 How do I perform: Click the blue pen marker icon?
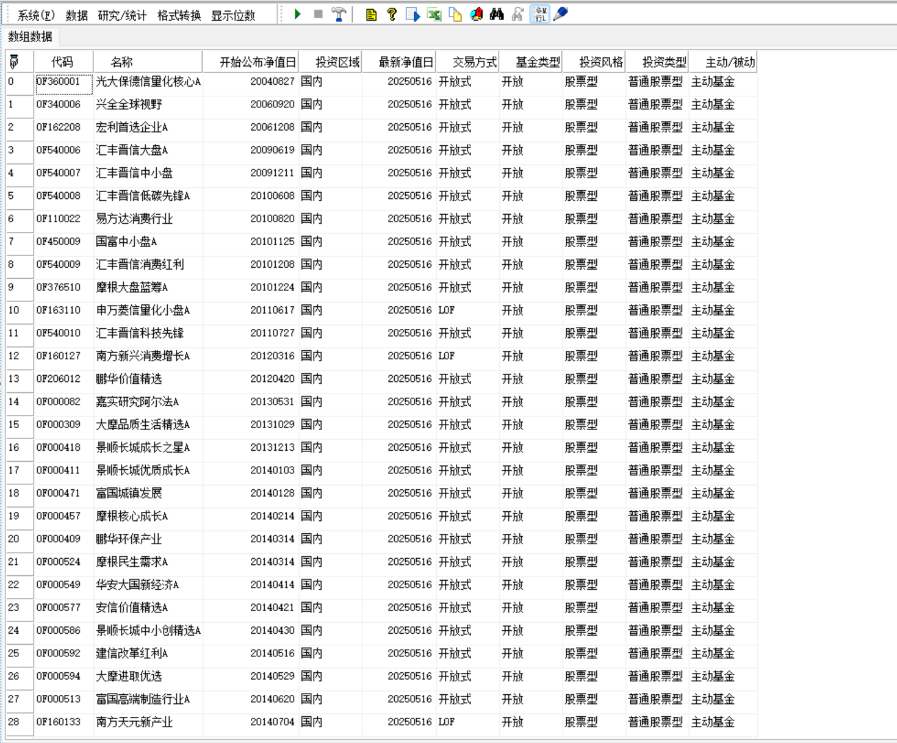pos(560,14)
